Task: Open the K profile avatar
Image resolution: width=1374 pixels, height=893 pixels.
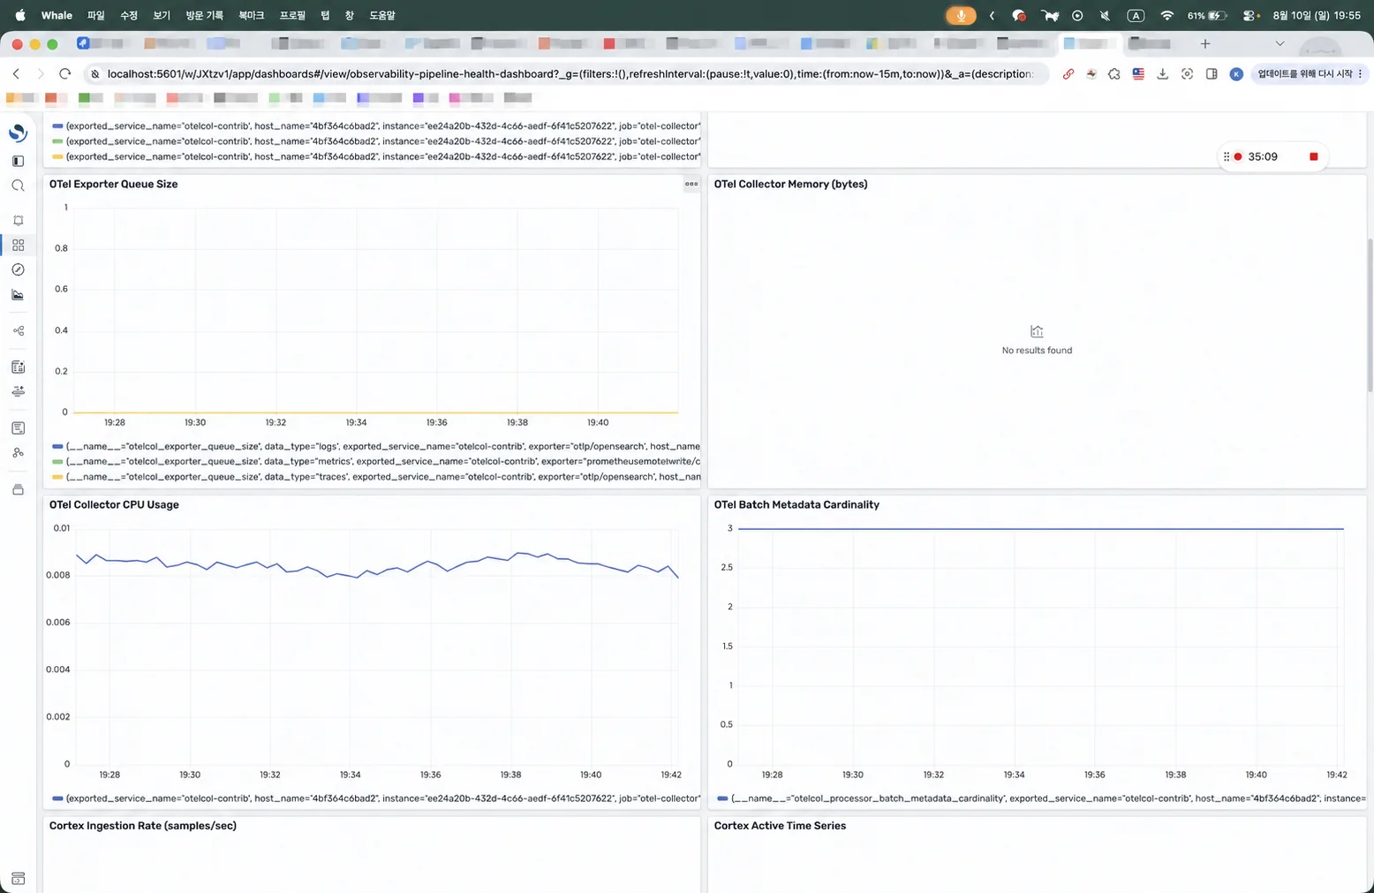Action: click(x=1236, y=74)
